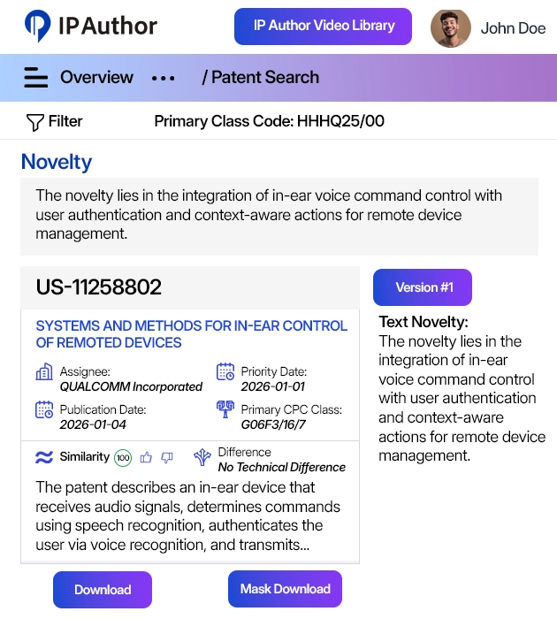Click the Download button
Screen dimensions: 557x619
pos(103,590)
